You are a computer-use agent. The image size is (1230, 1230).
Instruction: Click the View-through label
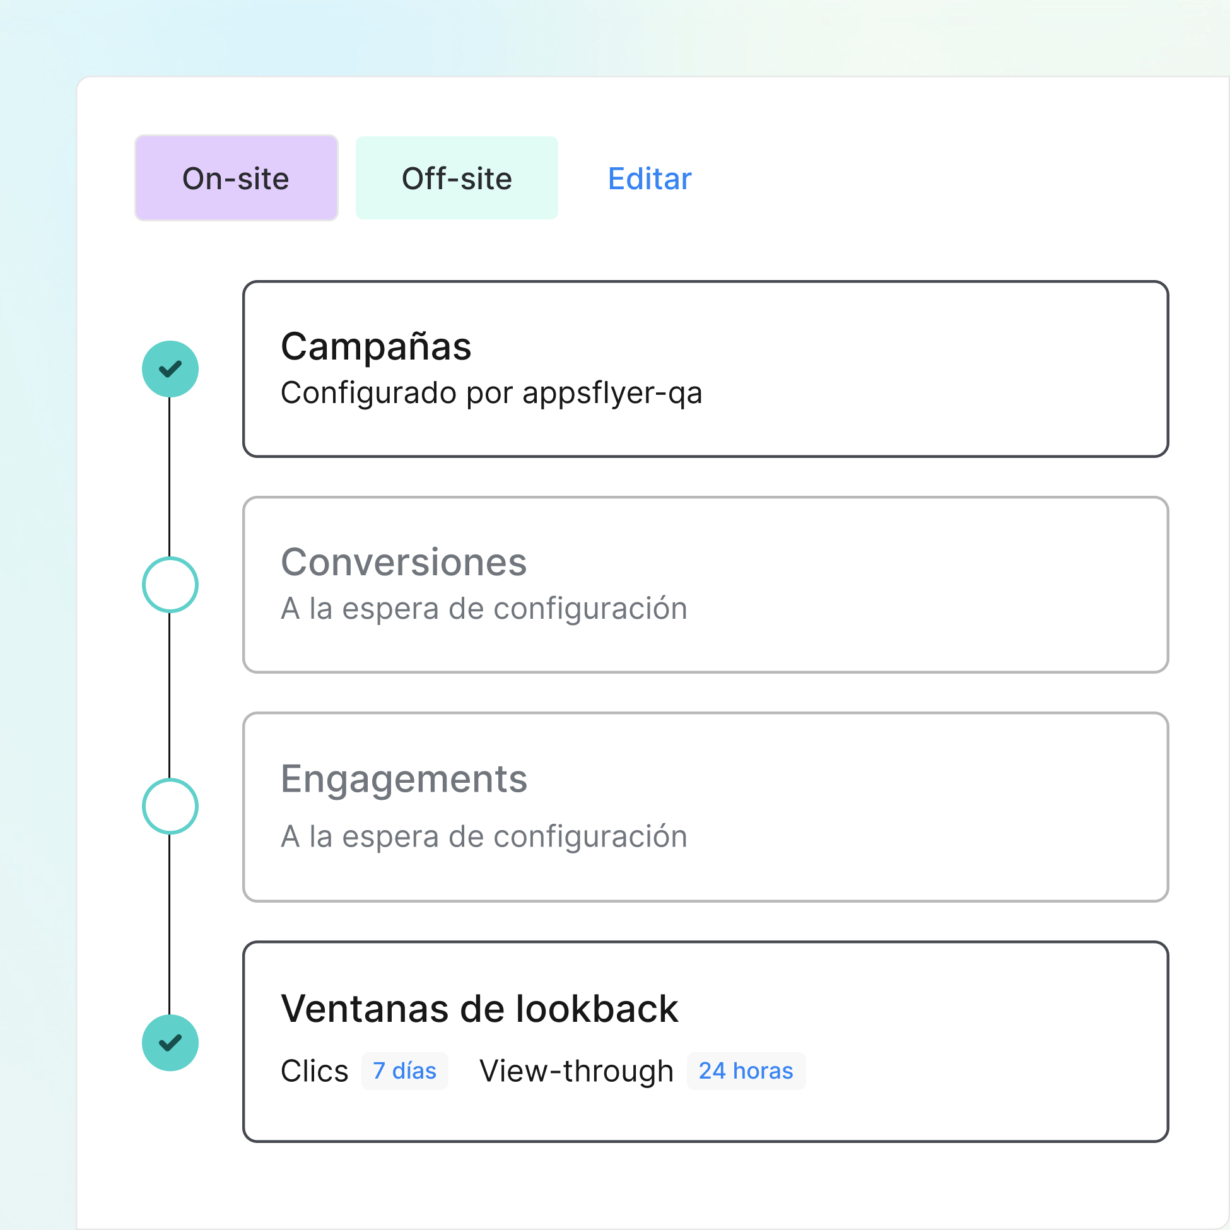click(x=576, y=1071)
